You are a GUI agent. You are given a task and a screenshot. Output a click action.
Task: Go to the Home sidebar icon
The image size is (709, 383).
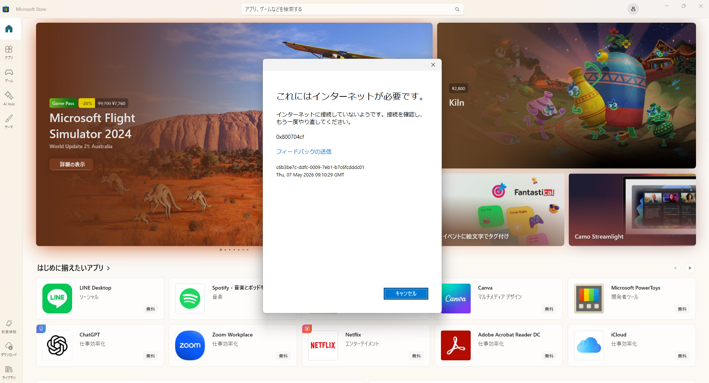pos(9,29)
